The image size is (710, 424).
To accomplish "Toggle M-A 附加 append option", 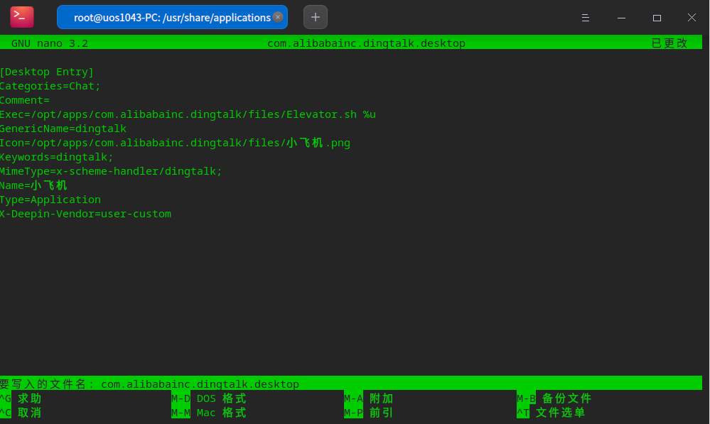I will point(369,398).
